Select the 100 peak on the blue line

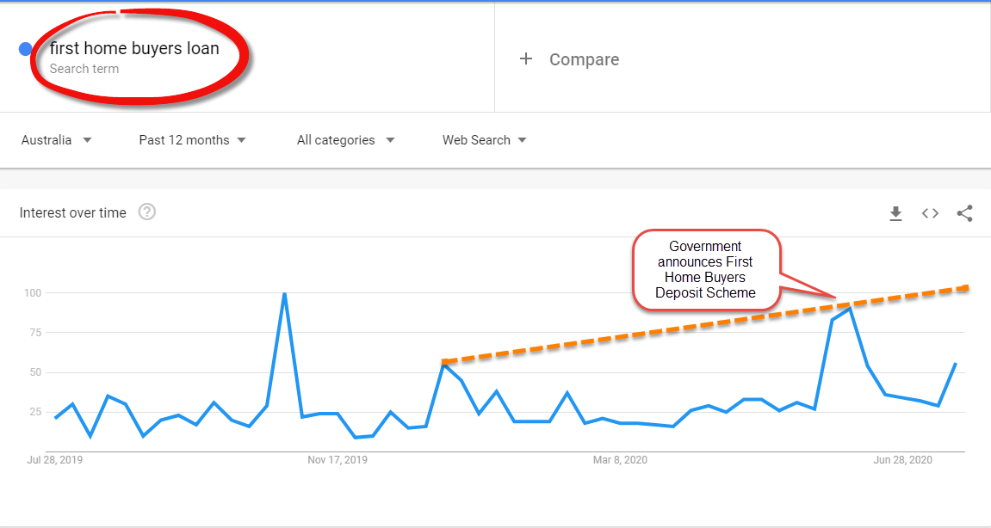coord(285,293)
